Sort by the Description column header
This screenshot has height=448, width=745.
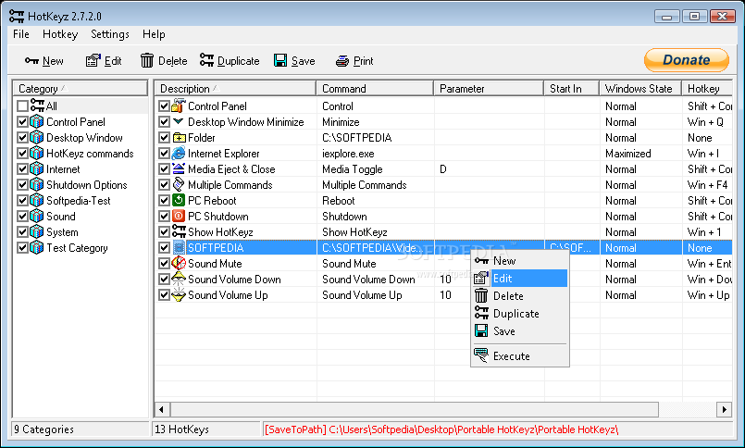pyautogui.click(x=235, y=88)
